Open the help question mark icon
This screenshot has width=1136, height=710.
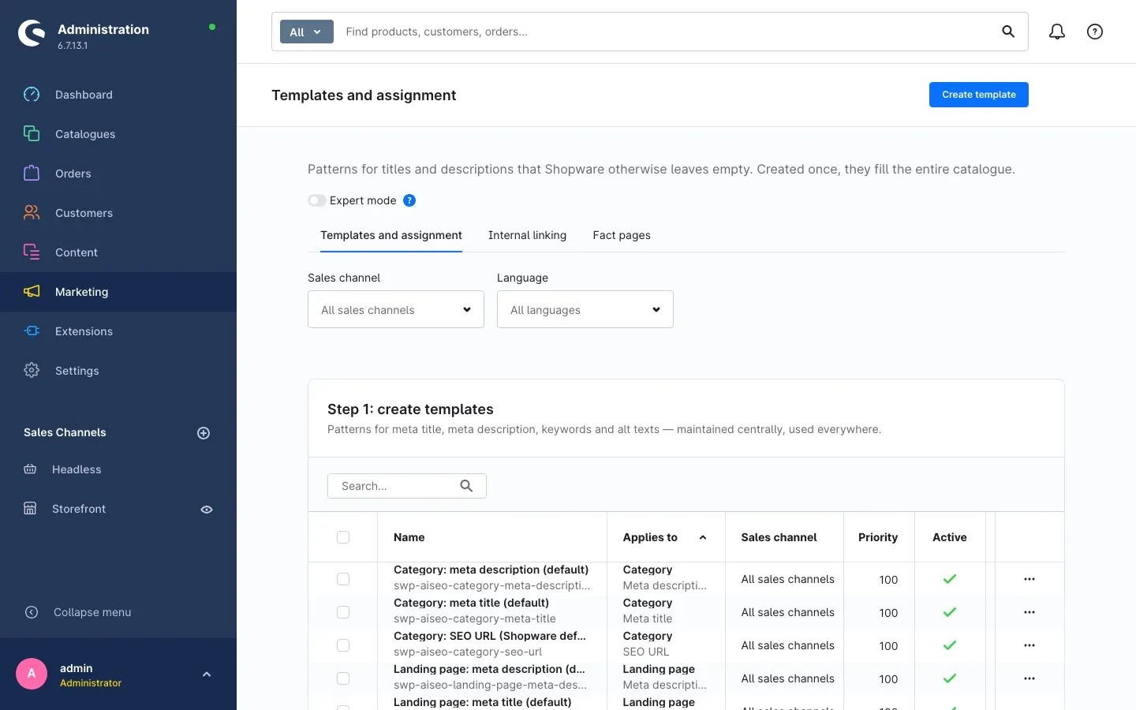tap(1095, 32)
